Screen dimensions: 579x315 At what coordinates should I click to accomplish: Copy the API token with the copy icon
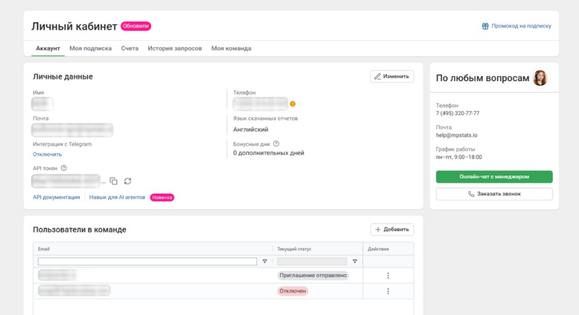114,181
